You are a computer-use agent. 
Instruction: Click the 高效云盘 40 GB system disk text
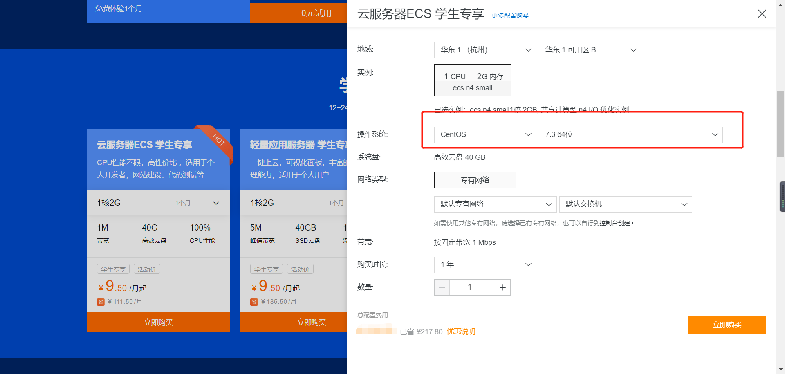click(460, 157)
